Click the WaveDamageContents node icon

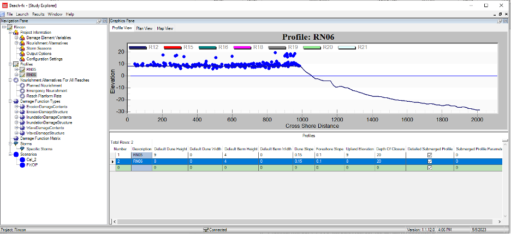pyautogui.click(x=22, y=128)
